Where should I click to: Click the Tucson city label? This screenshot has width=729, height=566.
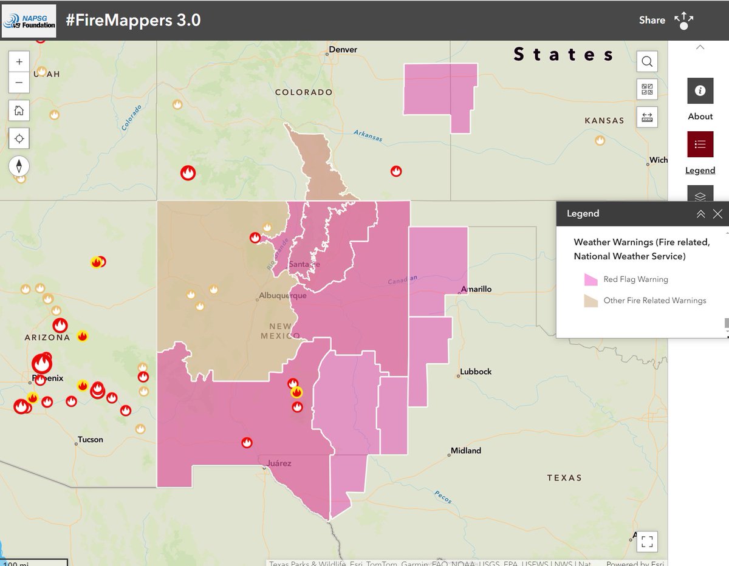pyautogui.click(x=91, y=440)
